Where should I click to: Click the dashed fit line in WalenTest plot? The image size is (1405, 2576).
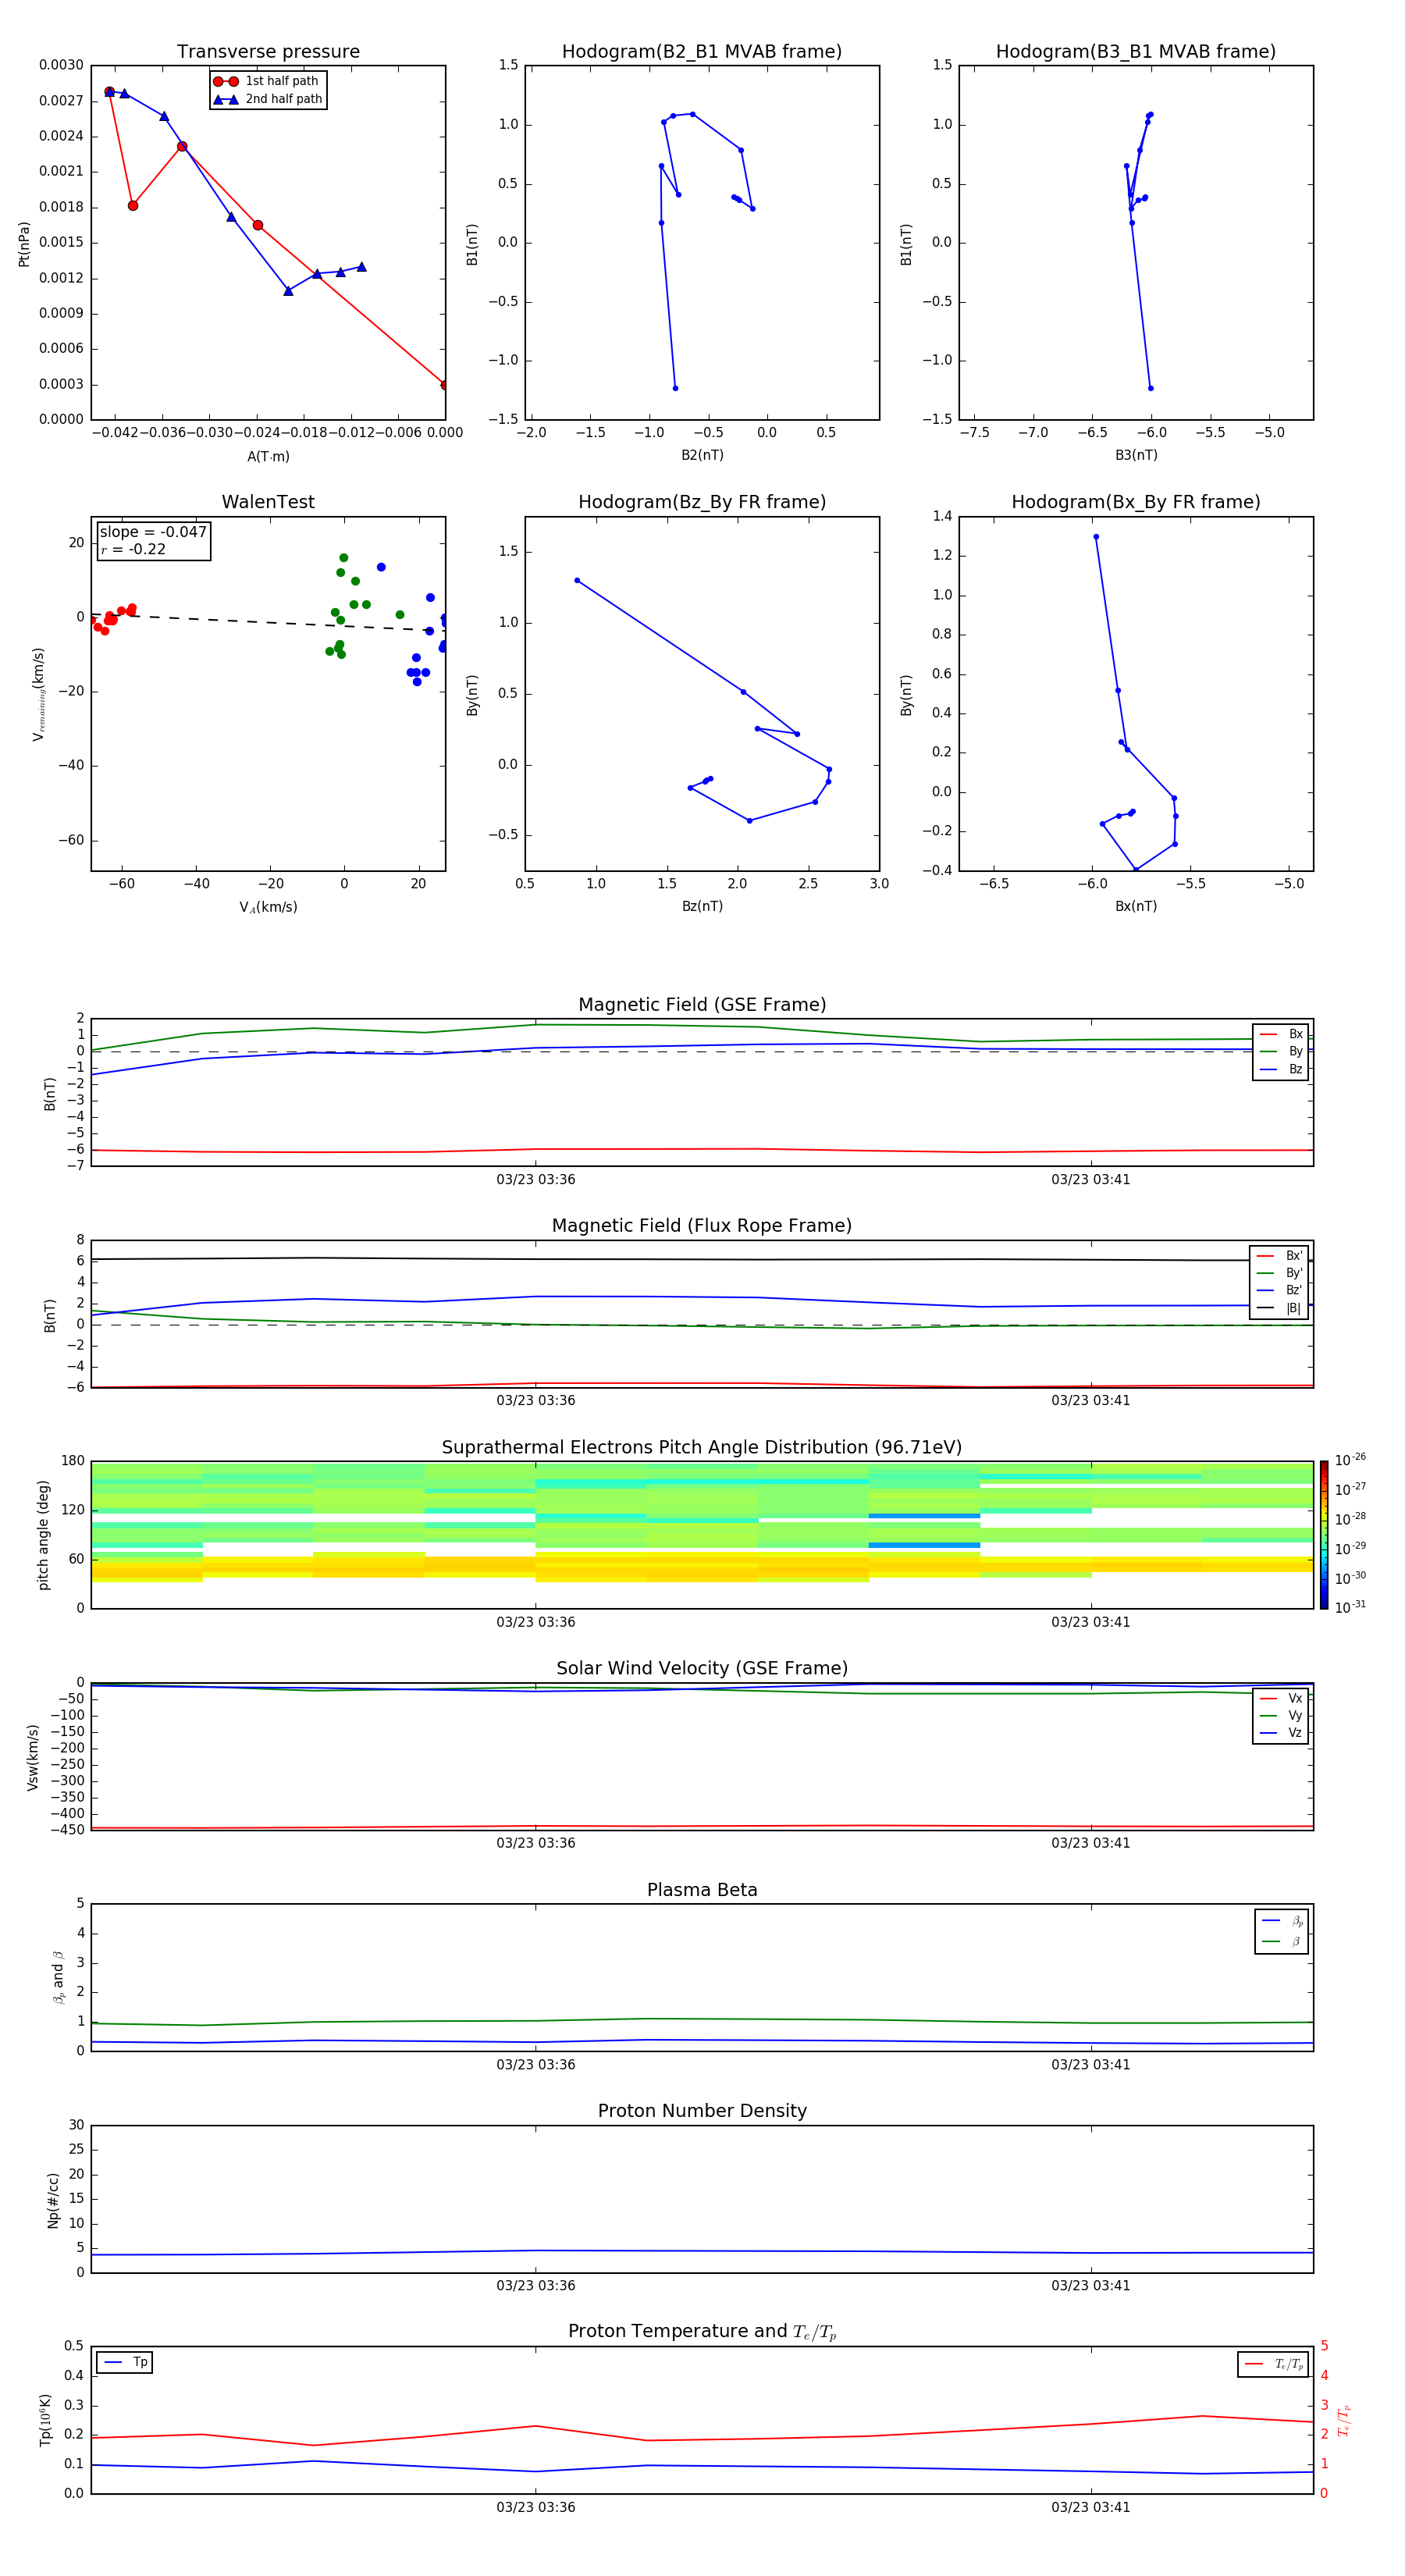(x=268, y=621)
